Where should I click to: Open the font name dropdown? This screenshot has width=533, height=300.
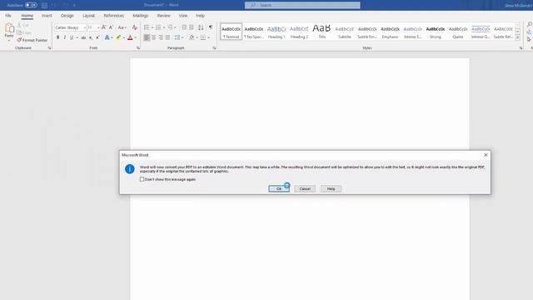pos(85,27)
